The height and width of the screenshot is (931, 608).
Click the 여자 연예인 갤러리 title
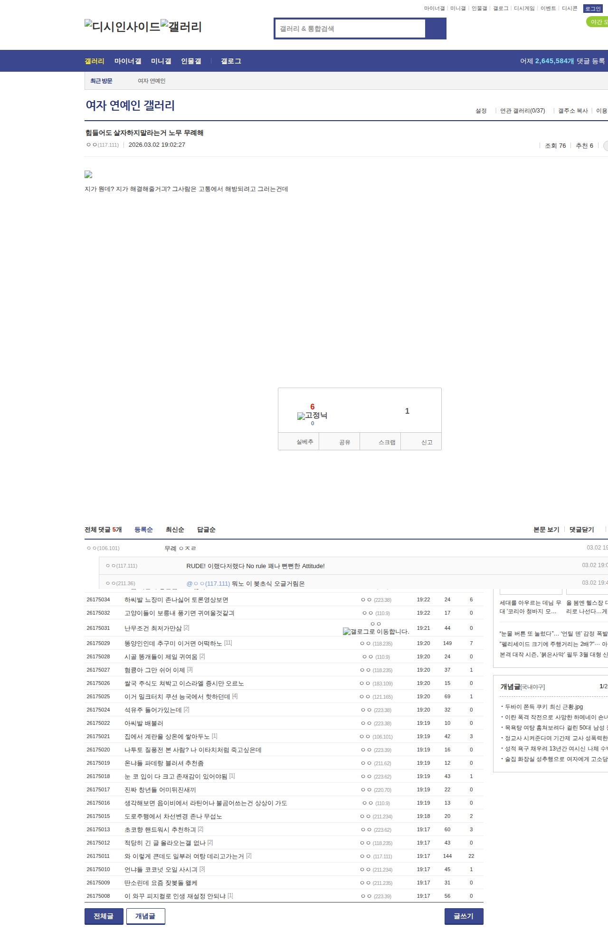click(x=130, y=105)
